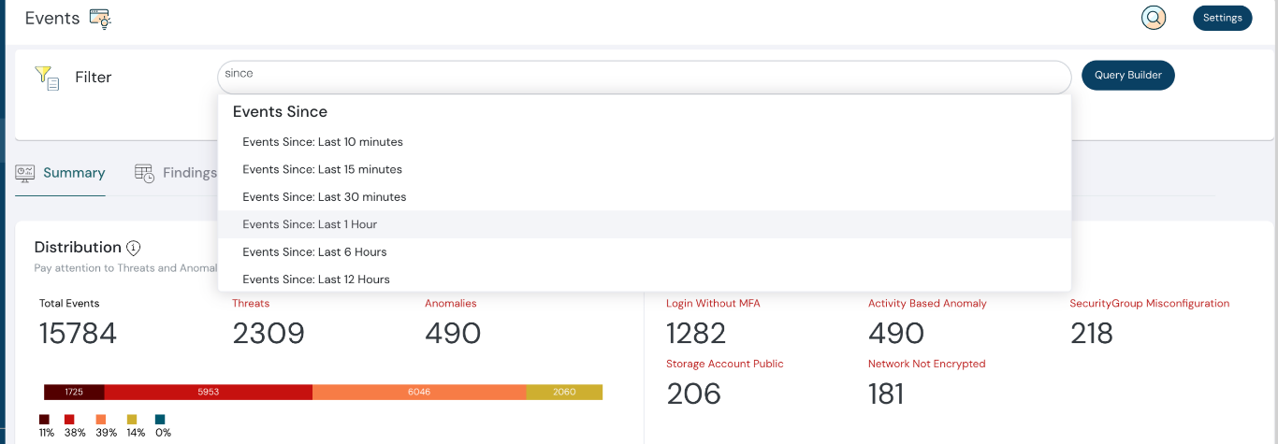This screenshot has height=444, width=1278.
Task: Choose Events Since: Last 30 minutes
Action: (x=325, y=197)
